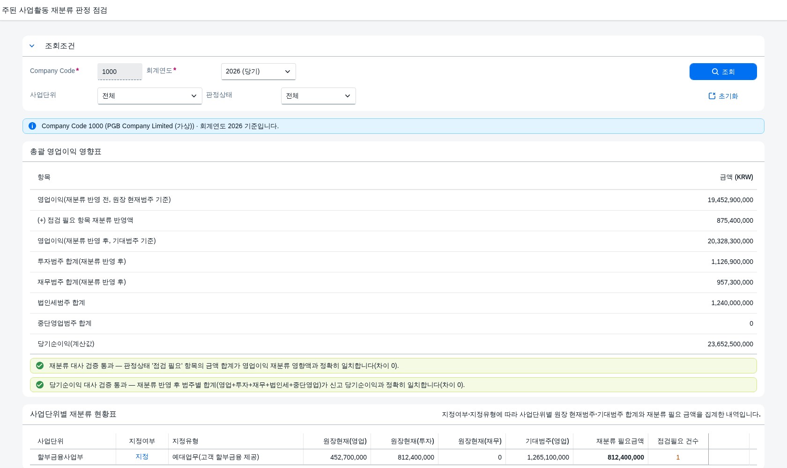This screenshot has width=787, height=468.
Task: Click the blue info icon in the banner
Action: (x=32, y=126)
